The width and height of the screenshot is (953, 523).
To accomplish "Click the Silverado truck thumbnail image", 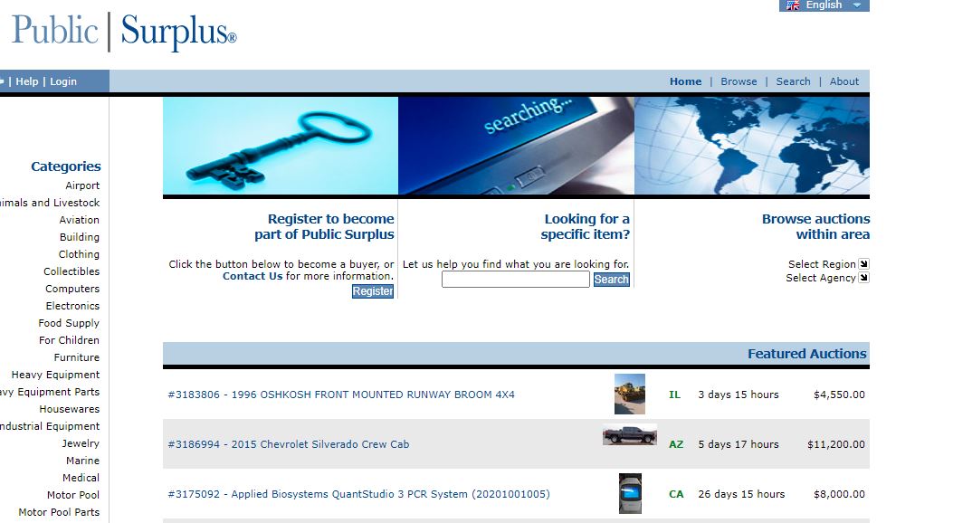I will (x=630, y=435).
